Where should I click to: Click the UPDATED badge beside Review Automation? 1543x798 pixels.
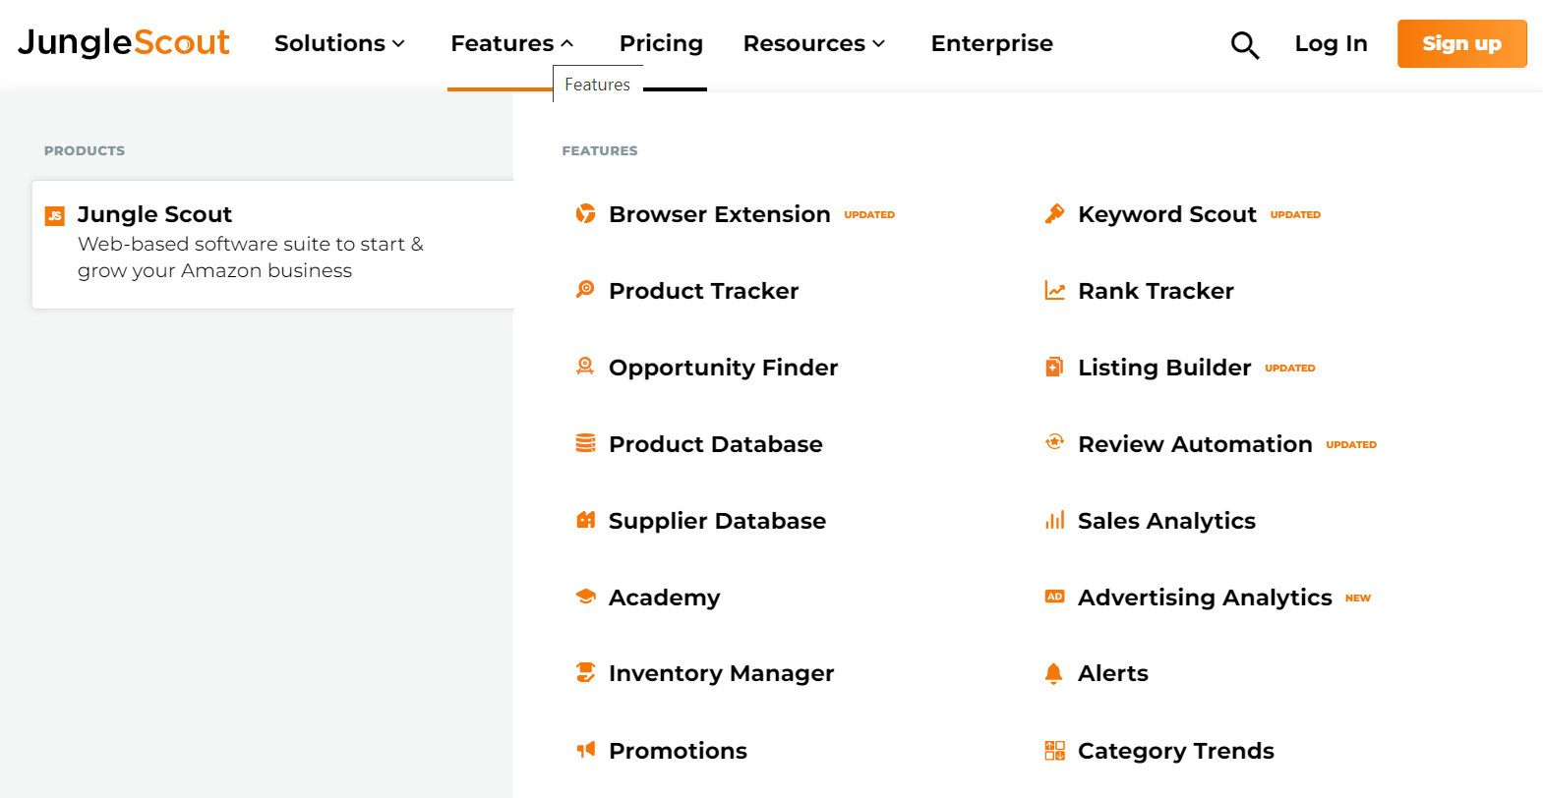point(1351,444)
